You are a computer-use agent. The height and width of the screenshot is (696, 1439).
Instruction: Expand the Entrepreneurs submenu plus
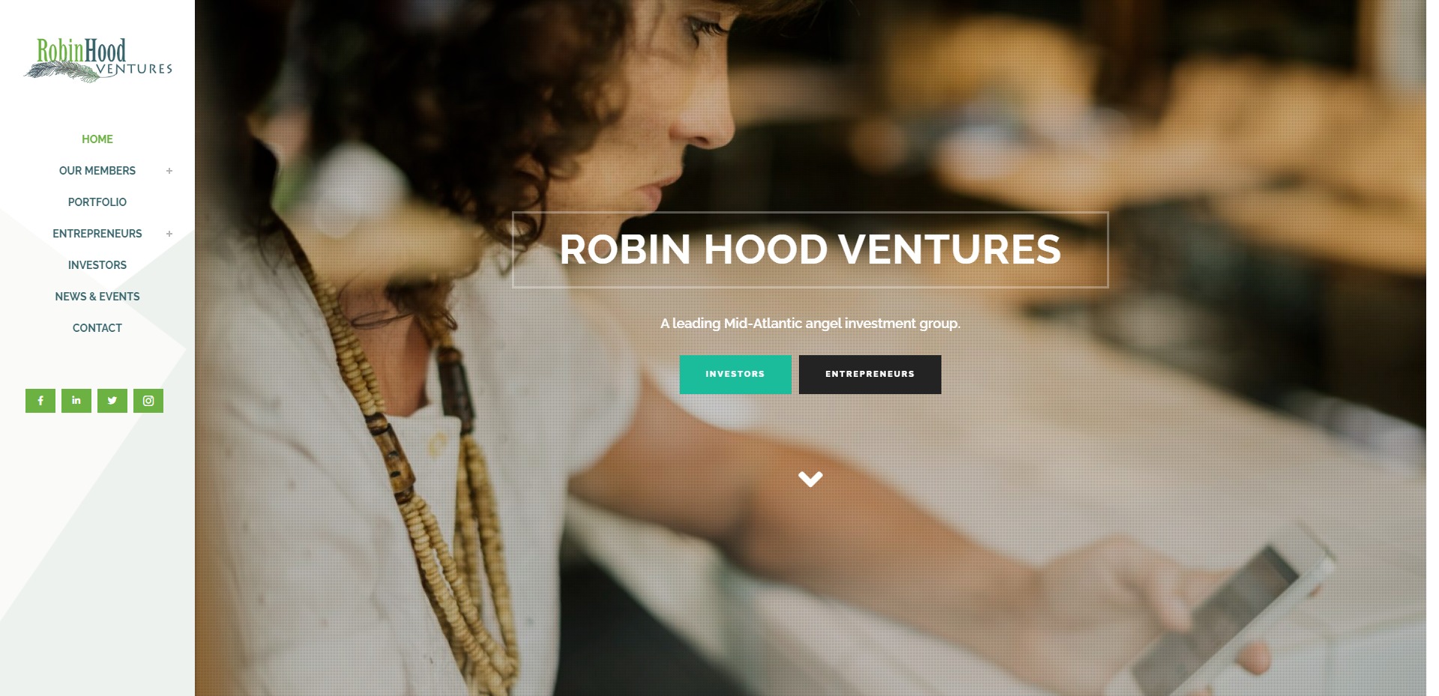point(169,234)
